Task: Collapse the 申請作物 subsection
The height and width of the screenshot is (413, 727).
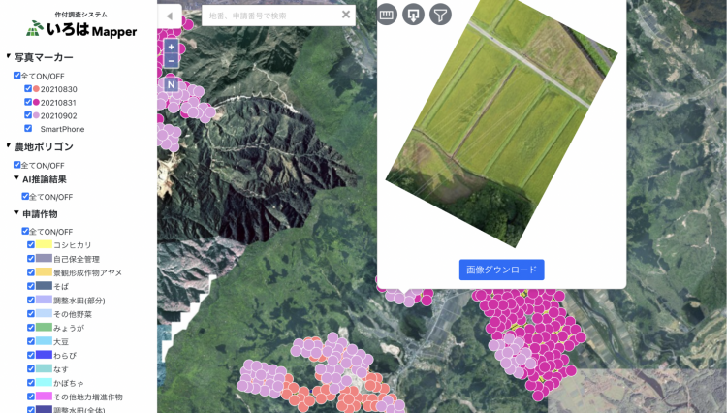Action: [x=16, y=212]
